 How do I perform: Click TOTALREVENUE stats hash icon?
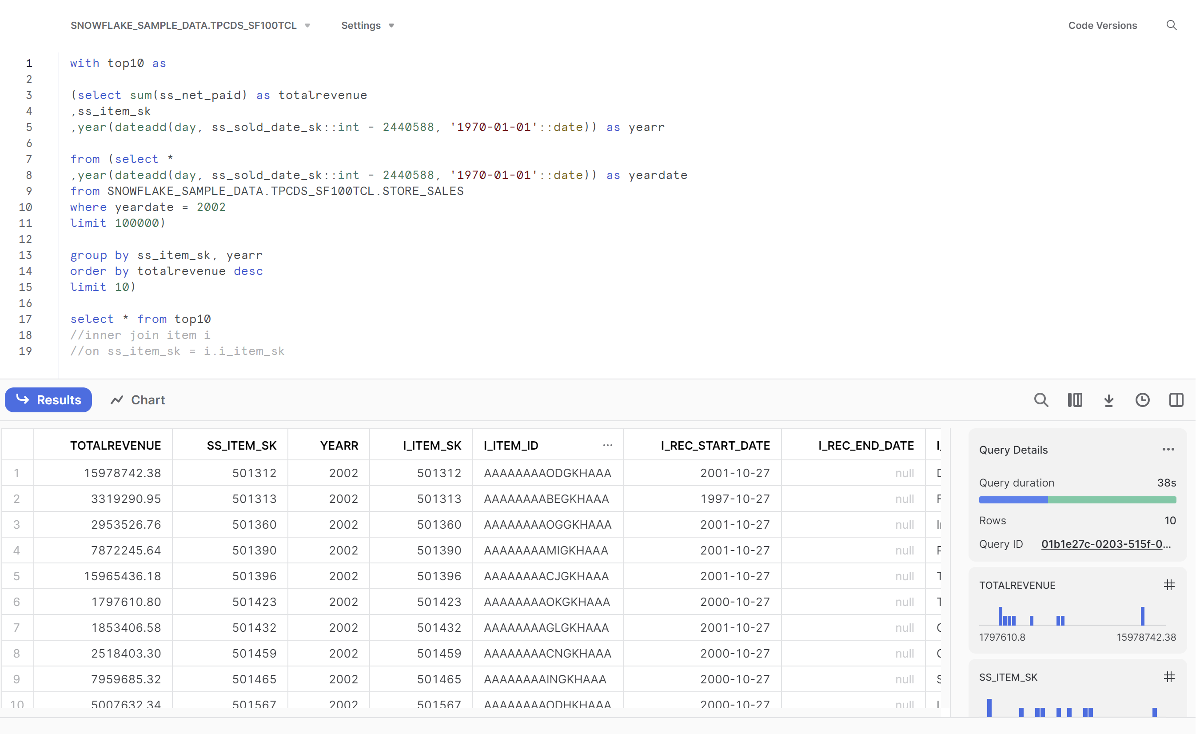click(x=1169, y=585)
